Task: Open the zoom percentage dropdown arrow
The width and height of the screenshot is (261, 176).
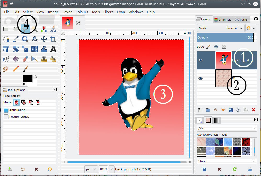Action: click(111, 169)
